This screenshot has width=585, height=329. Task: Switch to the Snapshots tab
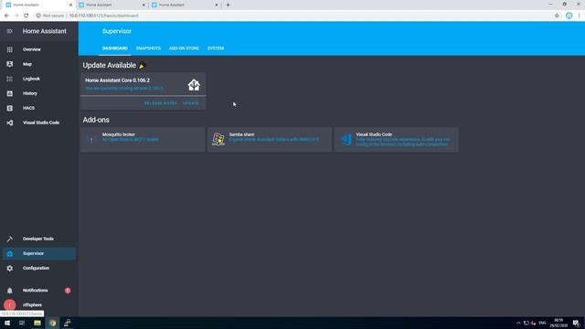[x=148, y=48]
